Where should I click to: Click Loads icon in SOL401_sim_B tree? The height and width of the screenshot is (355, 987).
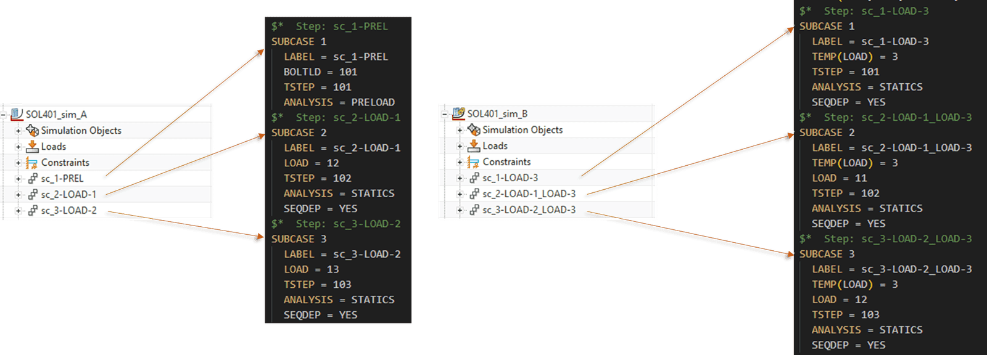click(474, 145)
